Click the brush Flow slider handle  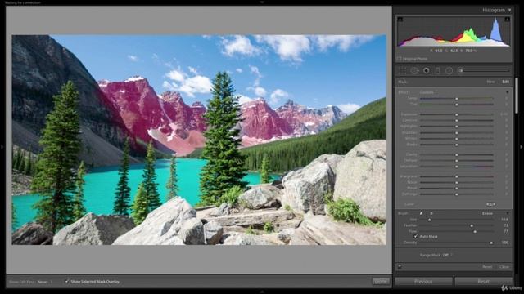point(475,231)
